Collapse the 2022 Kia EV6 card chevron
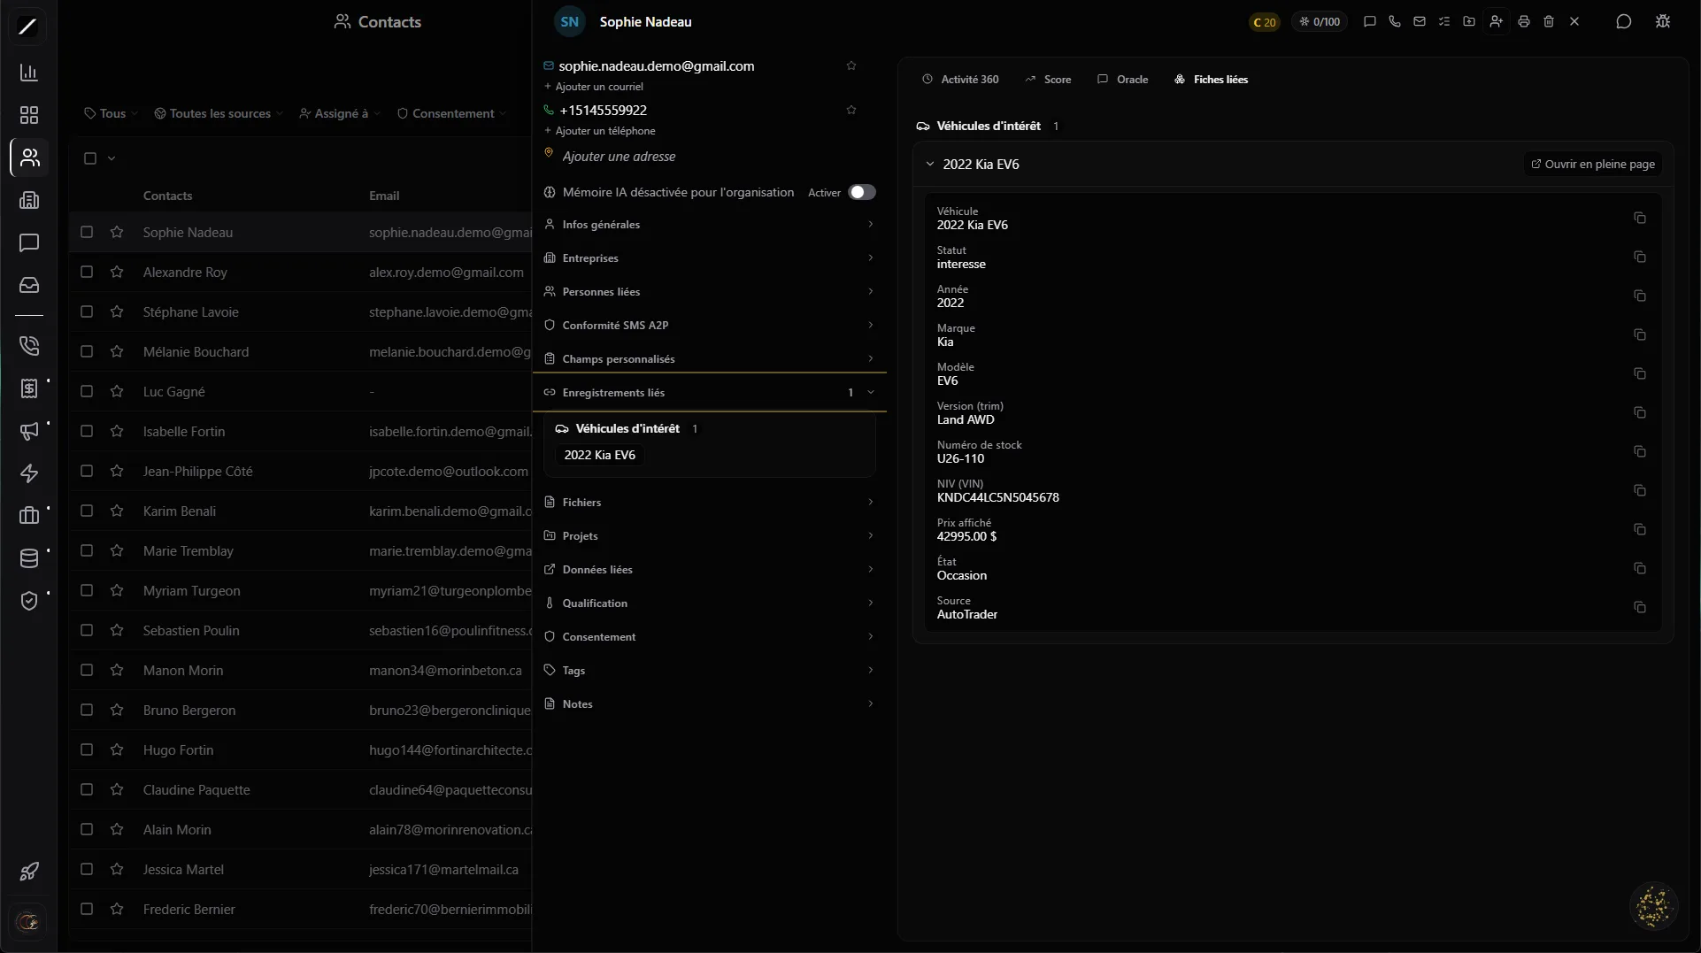Image resolution: width=1701 pixels, height=953 pixels. coord(929,165)
